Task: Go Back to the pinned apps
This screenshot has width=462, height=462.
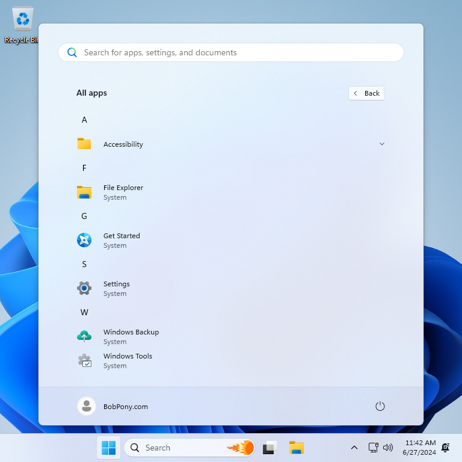Action: [x=366, y=93]
